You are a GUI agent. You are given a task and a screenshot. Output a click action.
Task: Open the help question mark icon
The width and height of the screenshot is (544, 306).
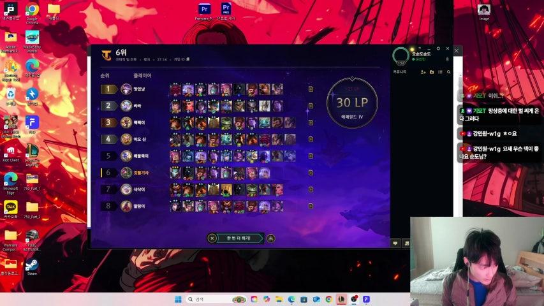[x=420, y=48]
